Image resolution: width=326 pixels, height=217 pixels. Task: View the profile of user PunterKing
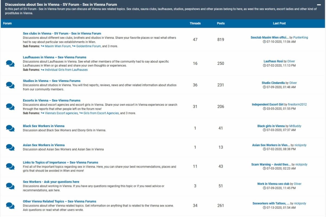coord(300,37)
